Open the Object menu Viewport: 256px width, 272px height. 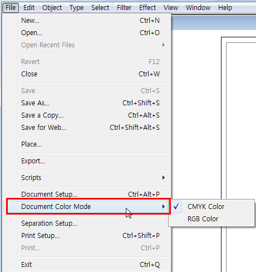[x=52, y=8]
